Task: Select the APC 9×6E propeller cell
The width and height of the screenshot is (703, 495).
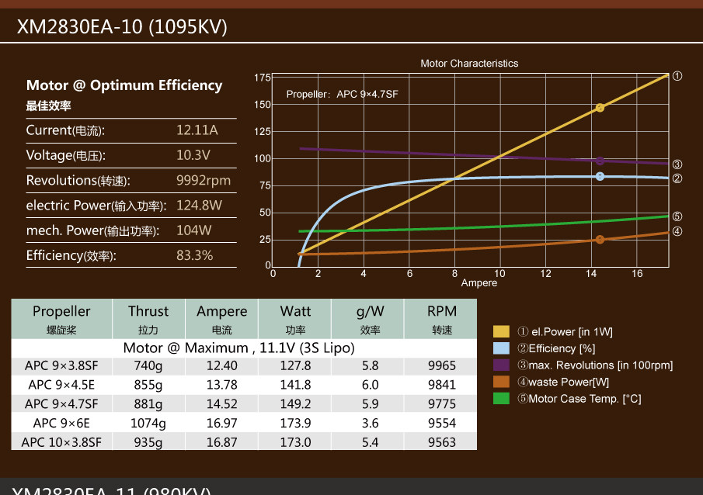Action: coord(61,424)
